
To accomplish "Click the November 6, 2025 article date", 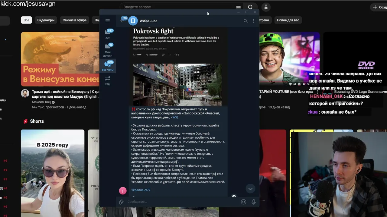I will (150, 49).
